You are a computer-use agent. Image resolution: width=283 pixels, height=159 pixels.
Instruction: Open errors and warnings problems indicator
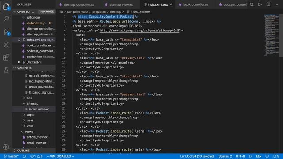(x=36, y=156)
